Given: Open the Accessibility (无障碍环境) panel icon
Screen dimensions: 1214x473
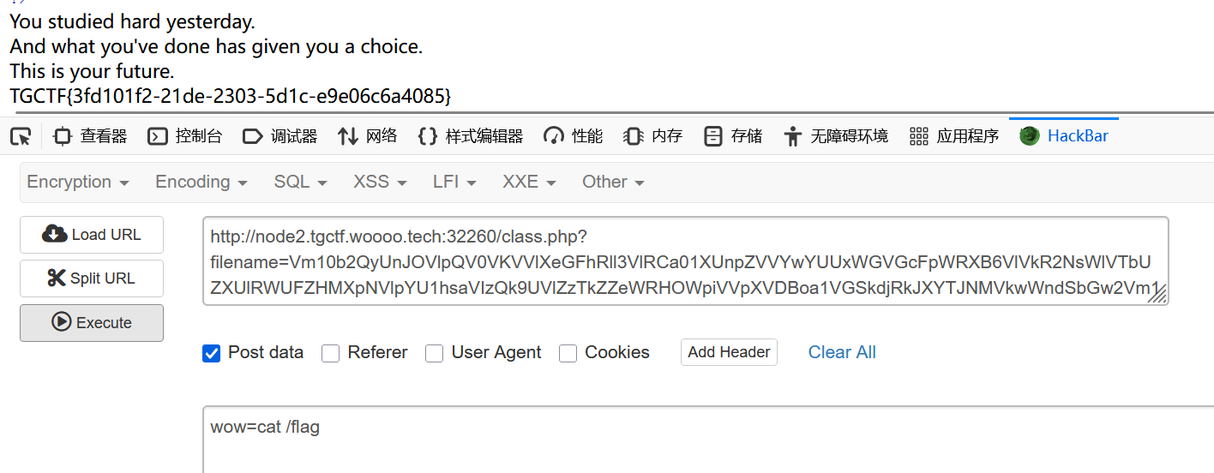Looking at the screenshot, I should [x=793, y=136].
